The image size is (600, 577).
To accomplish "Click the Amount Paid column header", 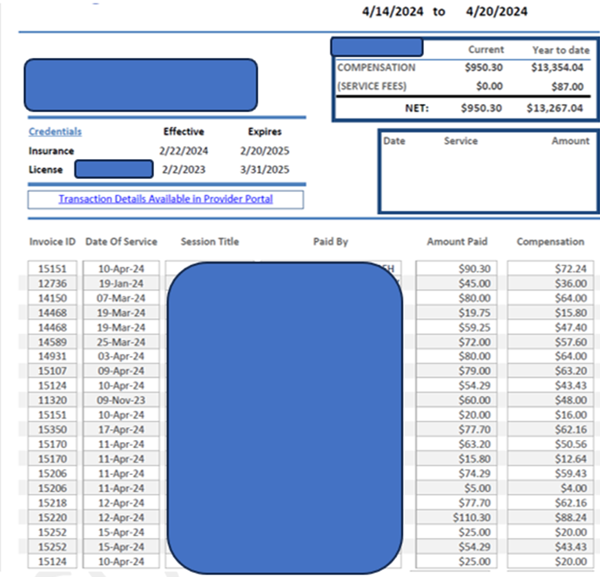I will click(457, 242).
